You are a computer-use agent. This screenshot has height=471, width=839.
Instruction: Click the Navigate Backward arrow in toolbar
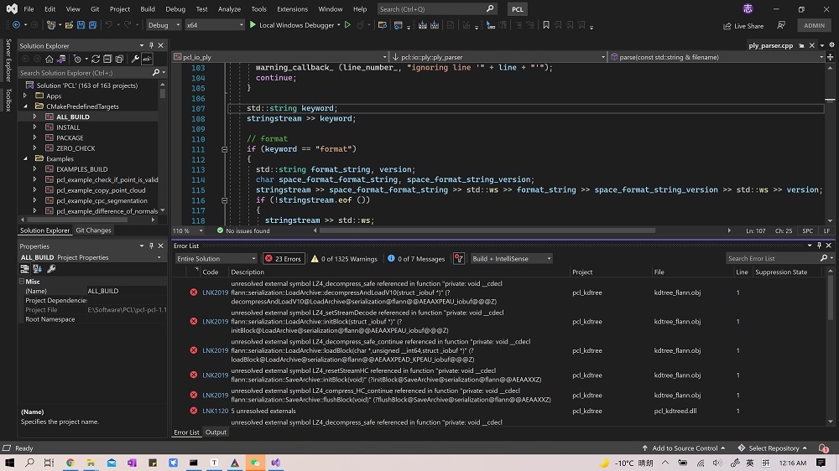point(16,25)
